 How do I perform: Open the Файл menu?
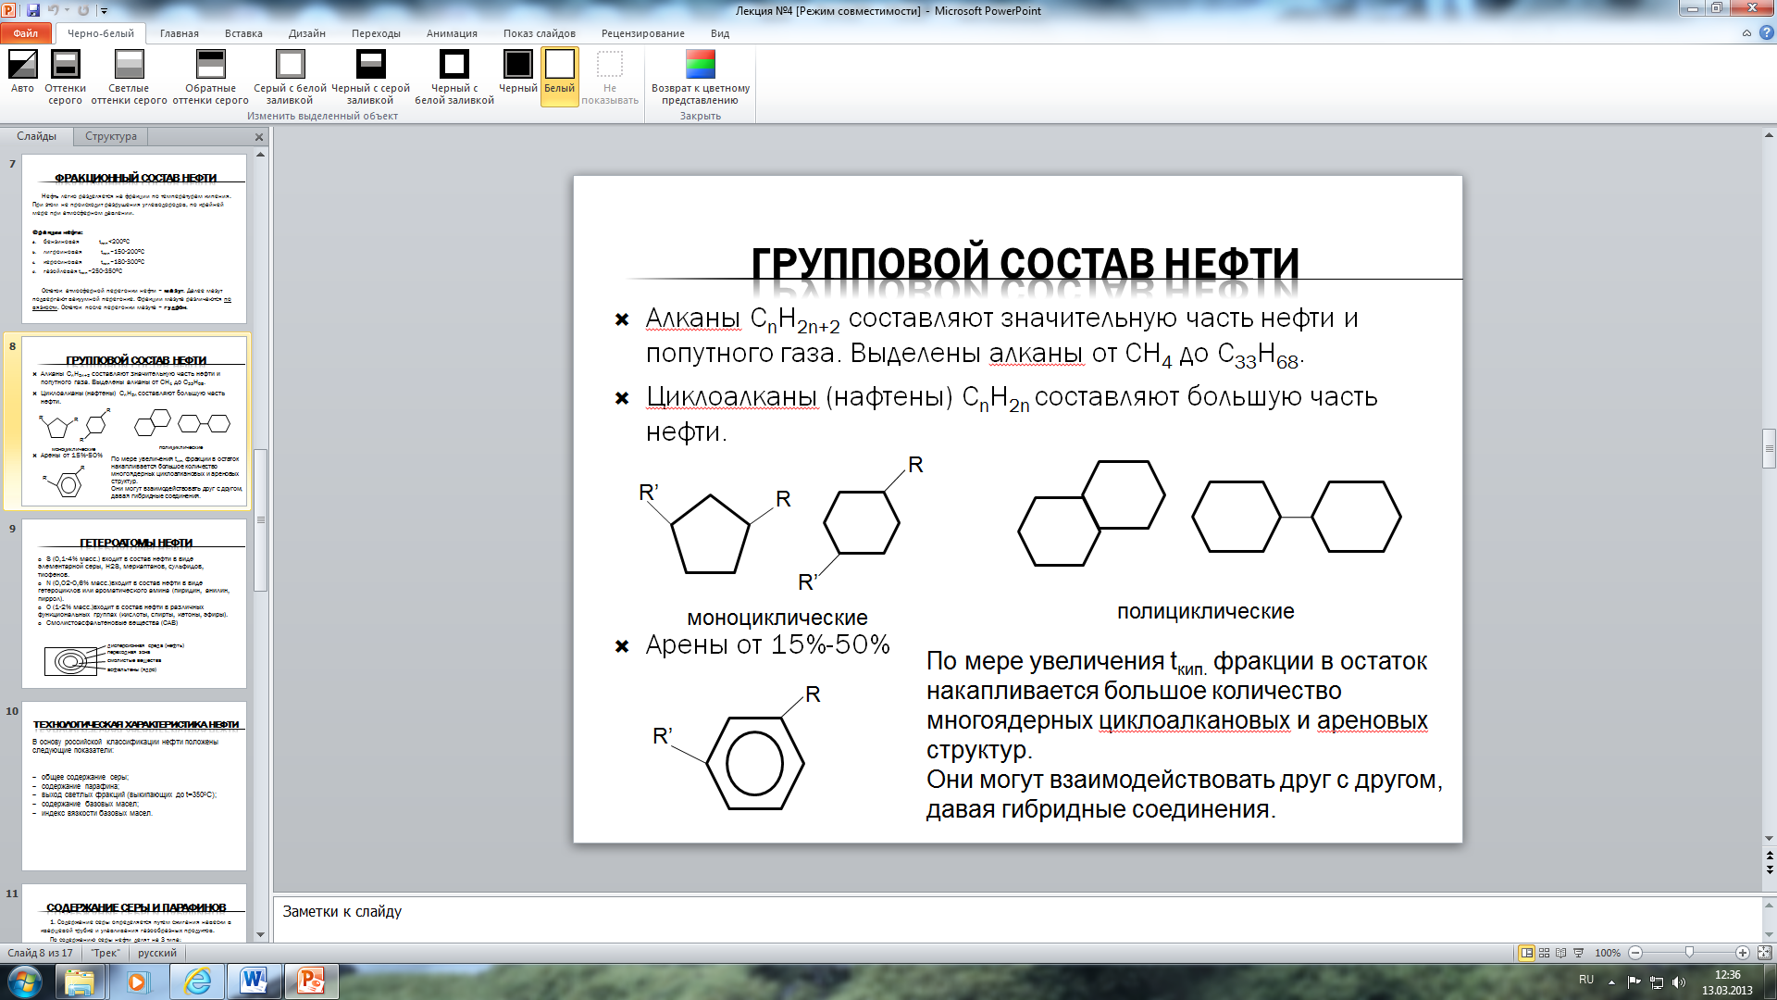[26, 33]
